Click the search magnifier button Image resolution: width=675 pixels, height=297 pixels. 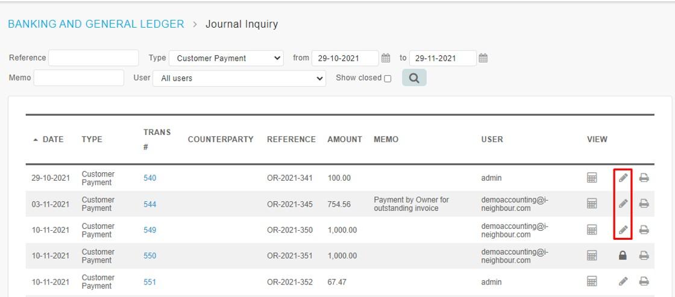414,78
